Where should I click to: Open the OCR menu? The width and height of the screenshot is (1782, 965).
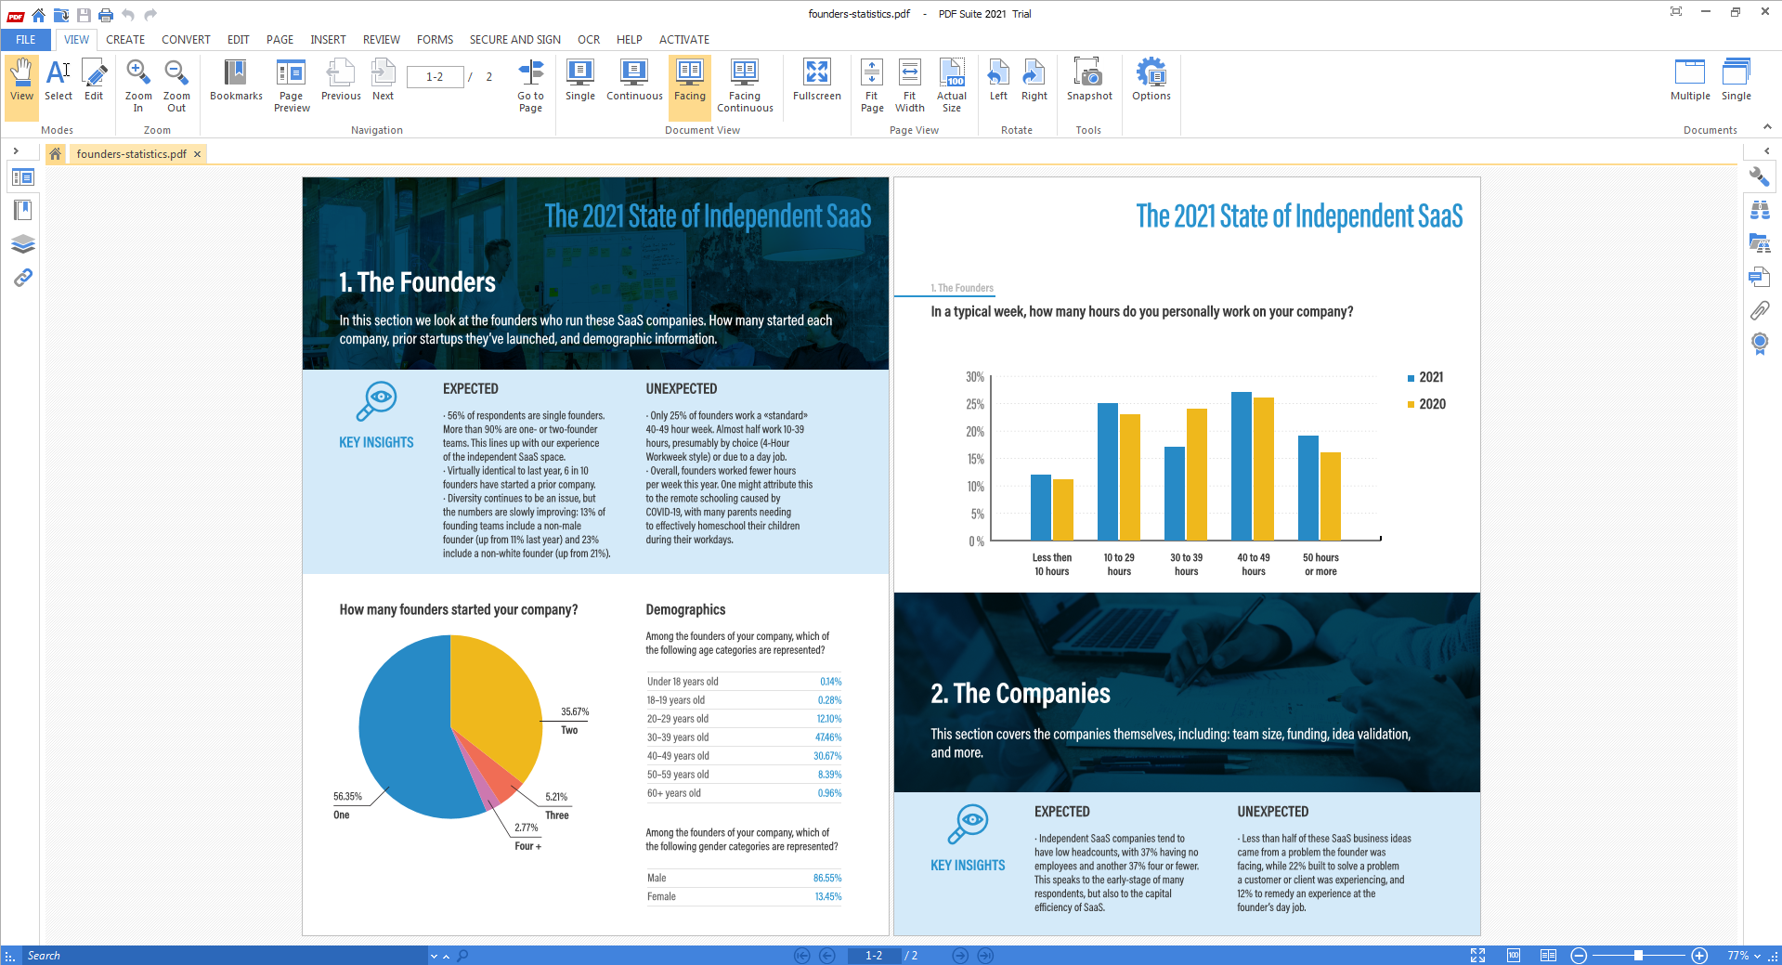coord(588,39)
